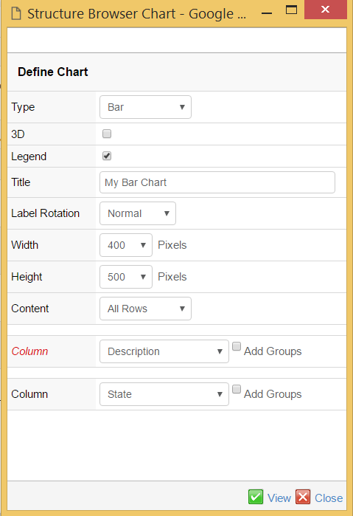The width and height of the screenshot is (353, 516).
Task: Click the View link
Action: click(x=279, y=498)
